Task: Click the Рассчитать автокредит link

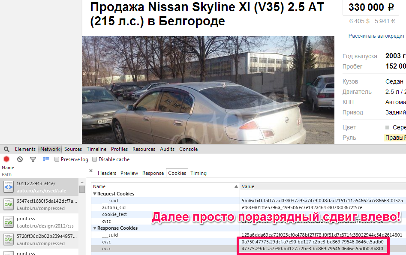Action: 376,36
